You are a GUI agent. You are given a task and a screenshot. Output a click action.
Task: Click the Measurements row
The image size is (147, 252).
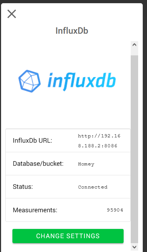[68, 210]
